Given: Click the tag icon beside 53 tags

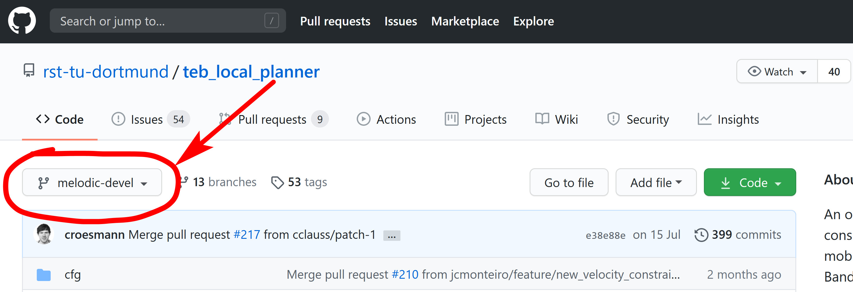Looking at the screenshot, I should point(277,182).
